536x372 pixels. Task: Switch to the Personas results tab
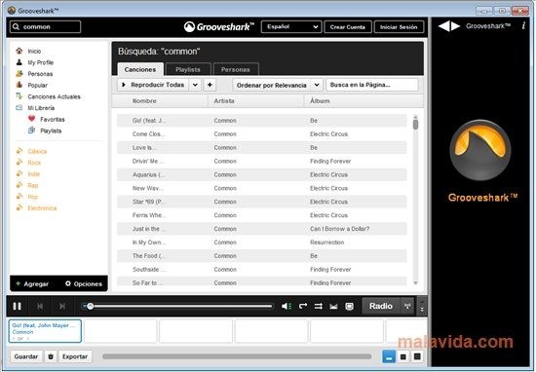[236, 69]
